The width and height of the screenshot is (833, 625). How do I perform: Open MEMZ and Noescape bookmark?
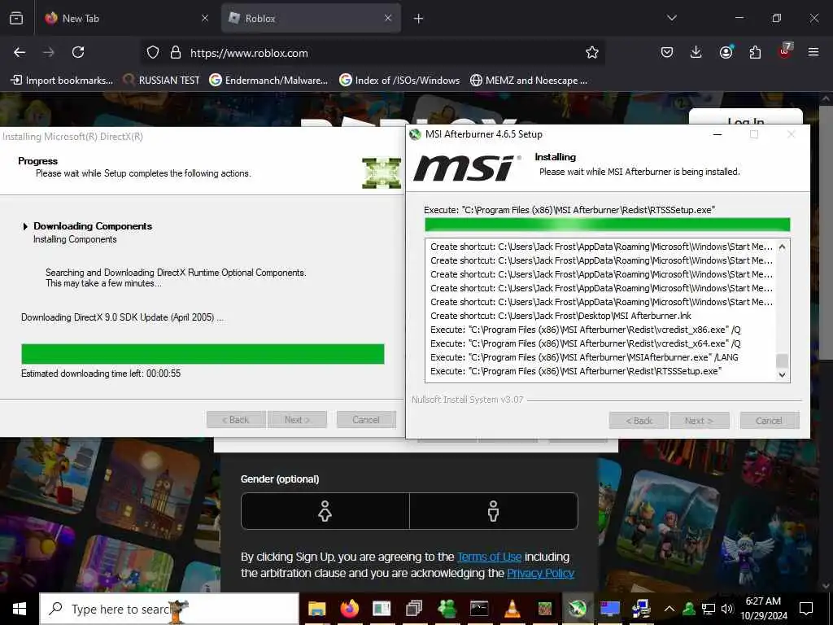click(x=529, y=81)
